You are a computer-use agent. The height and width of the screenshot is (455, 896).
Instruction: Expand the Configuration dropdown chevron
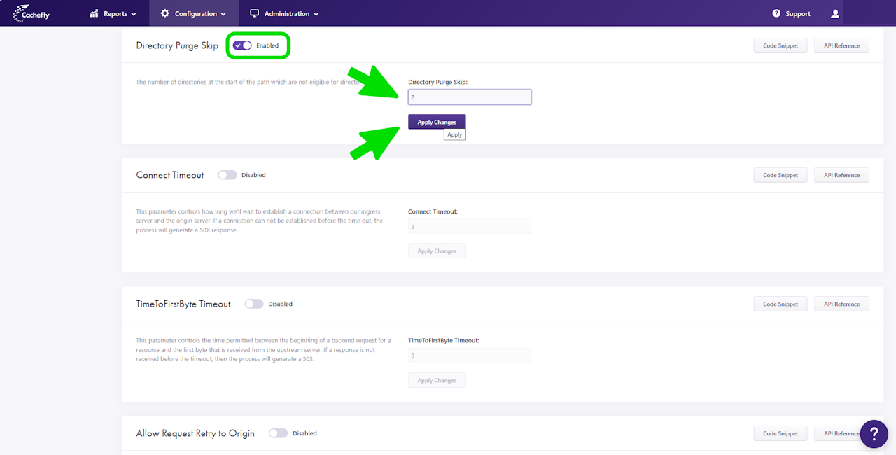coord(223,14)
